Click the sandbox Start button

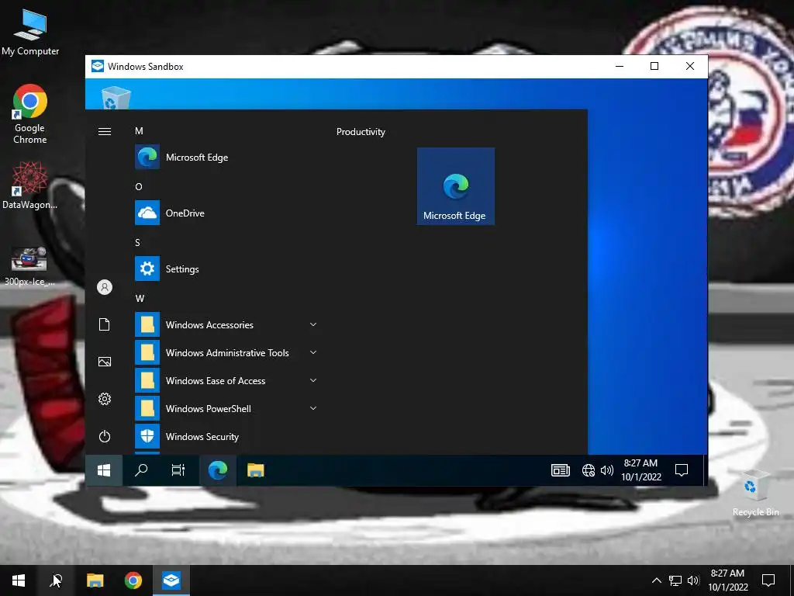point(104,470)
